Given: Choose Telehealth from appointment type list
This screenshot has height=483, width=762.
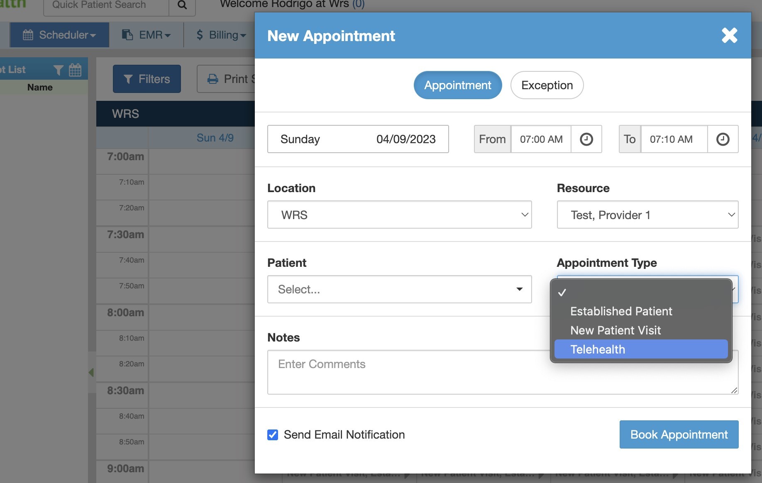Looking at the screenshot, I should point(640,349).
